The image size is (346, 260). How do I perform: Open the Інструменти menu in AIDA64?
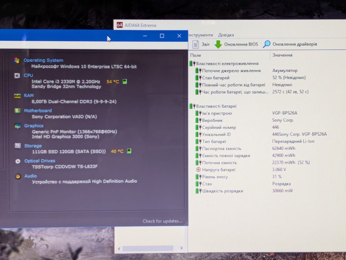201,35
